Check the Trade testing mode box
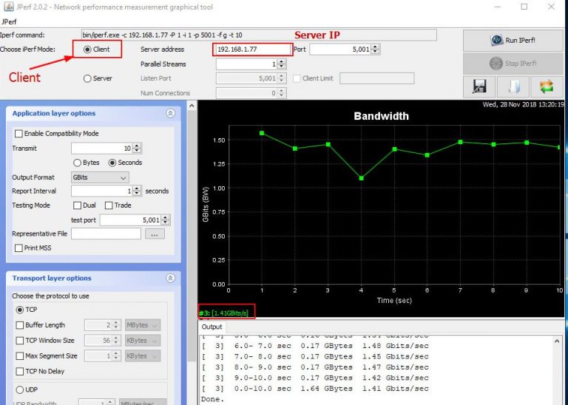The image size is (568, 405). (109, 205)
